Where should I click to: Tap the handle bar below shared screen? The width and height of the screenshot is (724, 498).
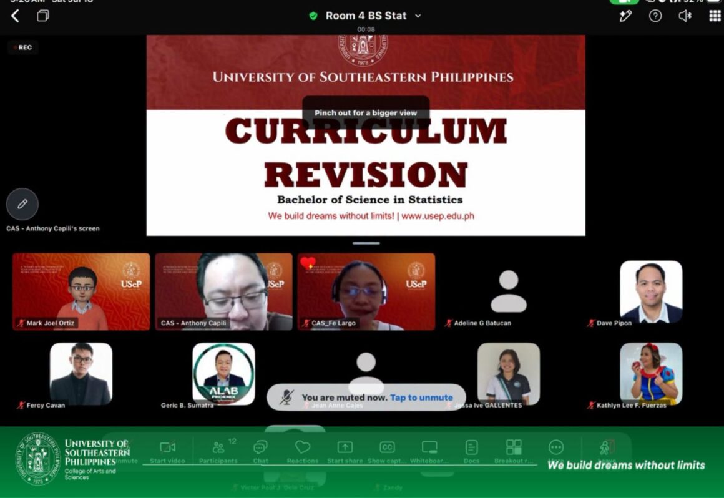[x=366, y=243]
